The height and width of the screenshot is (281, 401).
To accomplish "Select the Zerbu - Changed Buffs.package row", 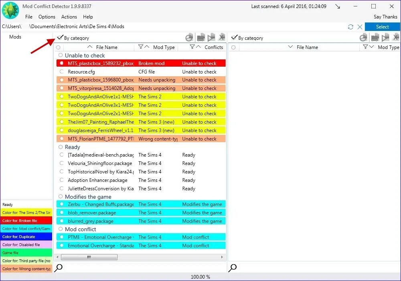I will (x=141, y=204).
